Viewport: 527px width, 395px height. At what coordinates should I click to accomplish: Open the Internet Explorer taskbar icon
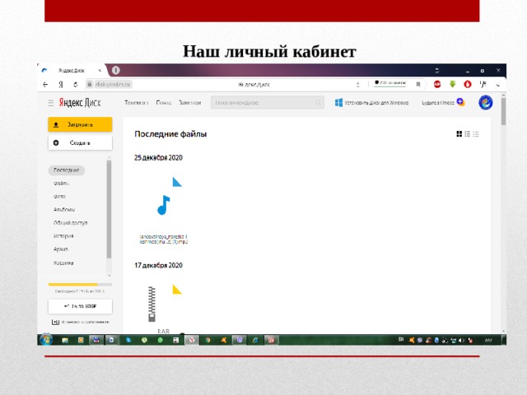255,340
